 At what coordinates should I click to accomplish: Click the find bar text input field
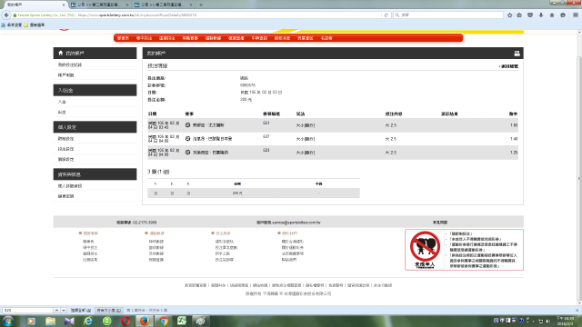28,310
